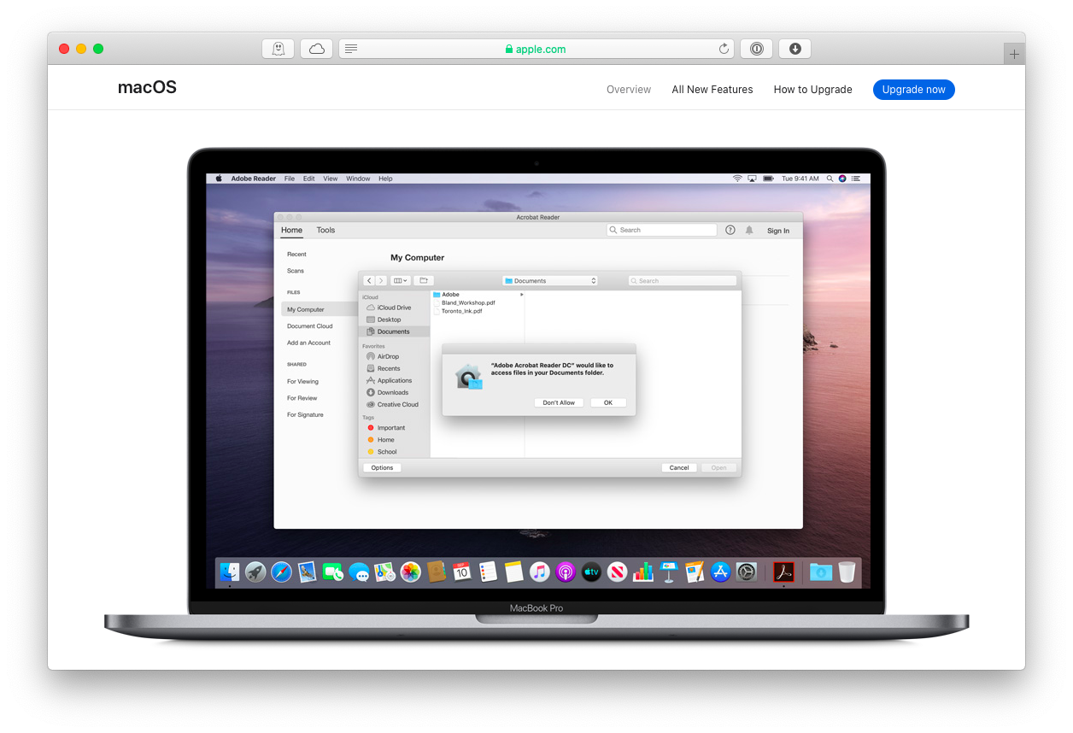Go back in the file dialog
Viewport: 1073px width, 733px height.
(x=369, y=280)
